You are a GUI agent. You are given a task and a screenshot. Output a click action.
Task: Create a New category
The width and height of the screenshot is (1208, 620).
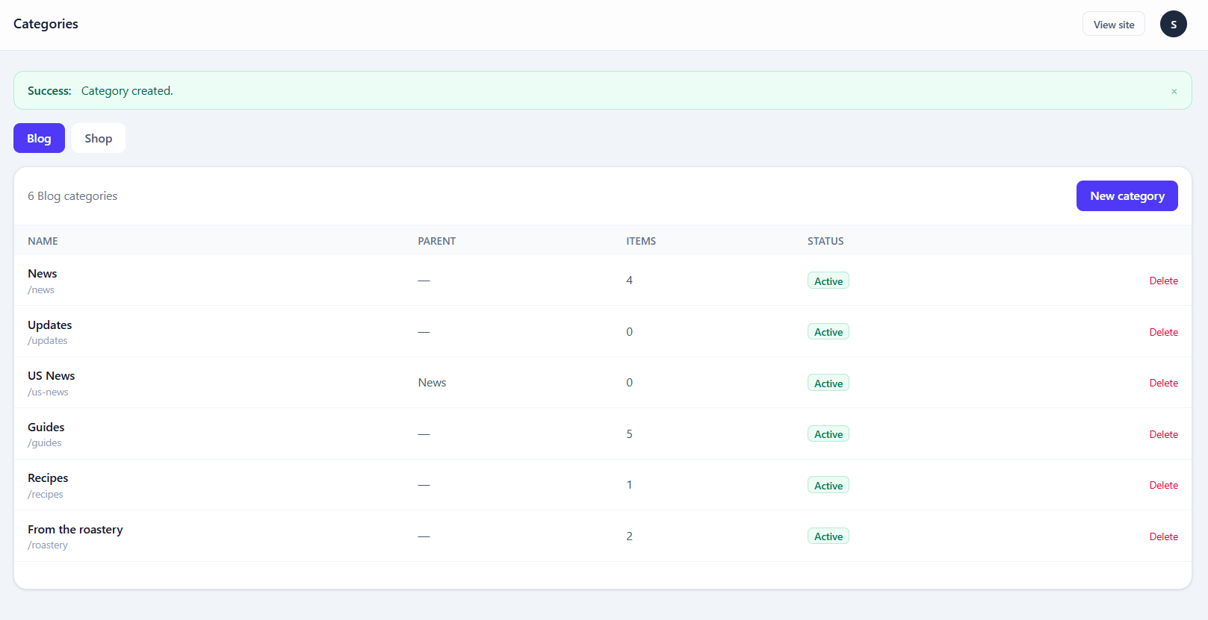point(1127,195)
